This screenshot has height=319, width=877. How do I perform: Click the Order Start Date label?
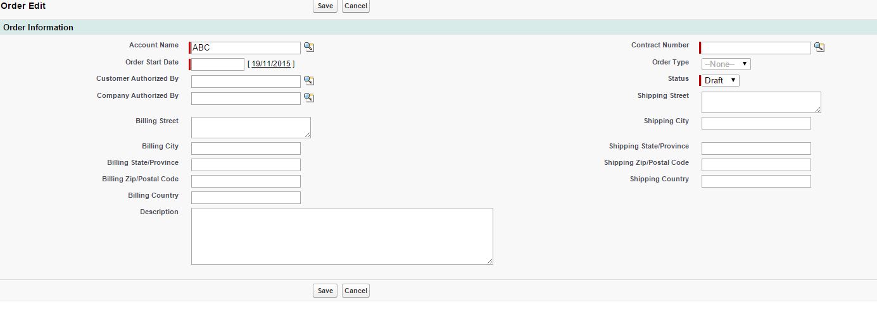[152, 62]
